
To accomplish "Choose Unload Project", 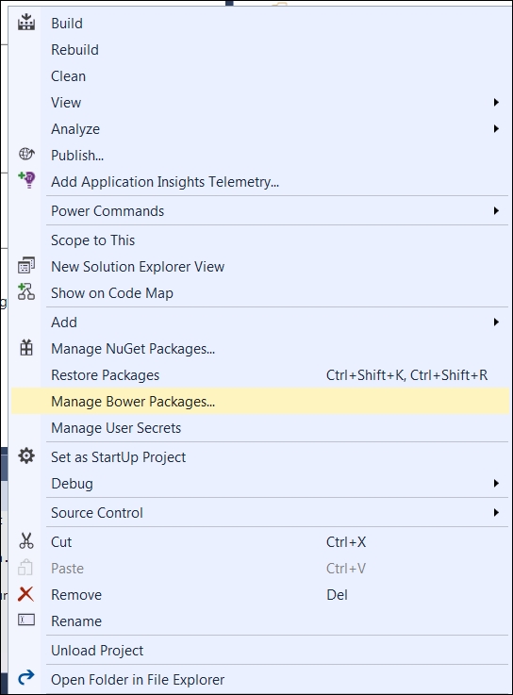I will point(260,651).
